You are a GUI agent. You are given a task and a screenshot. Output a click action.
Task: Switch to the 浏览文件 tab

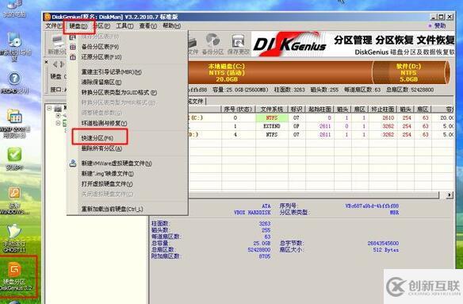[x=196, y=102]
